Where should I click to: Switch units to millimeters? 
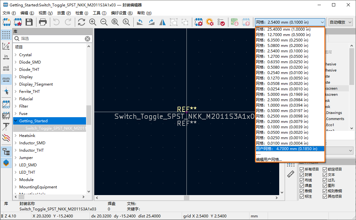tap(6, 79)
